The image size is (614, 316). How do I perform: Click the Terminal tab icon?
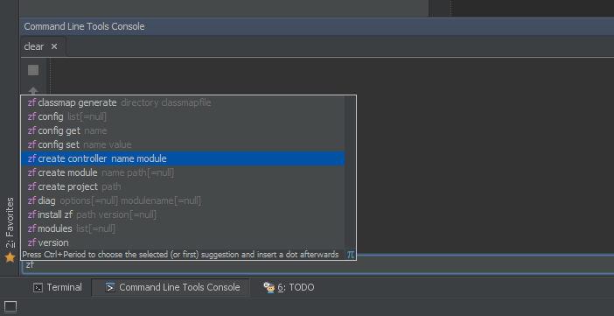pyautogui.click(x=38, y=288)
